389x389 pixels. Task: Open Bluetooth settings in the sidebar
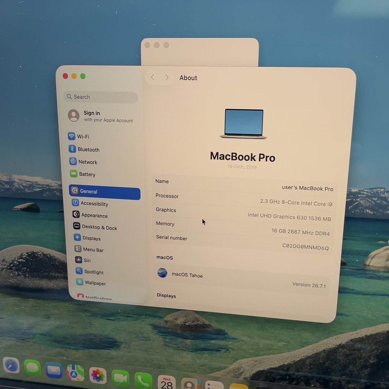coord(84,149)
